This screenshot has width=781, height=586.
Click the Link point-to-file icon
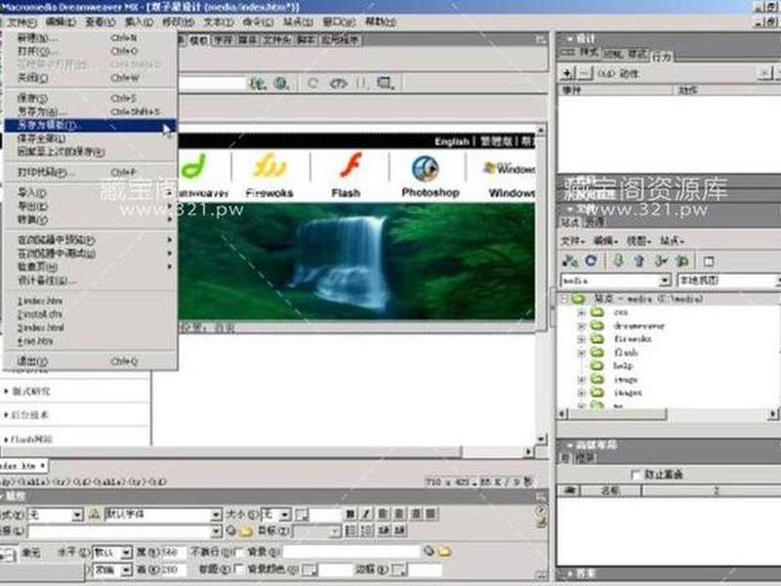click(230, 531)
